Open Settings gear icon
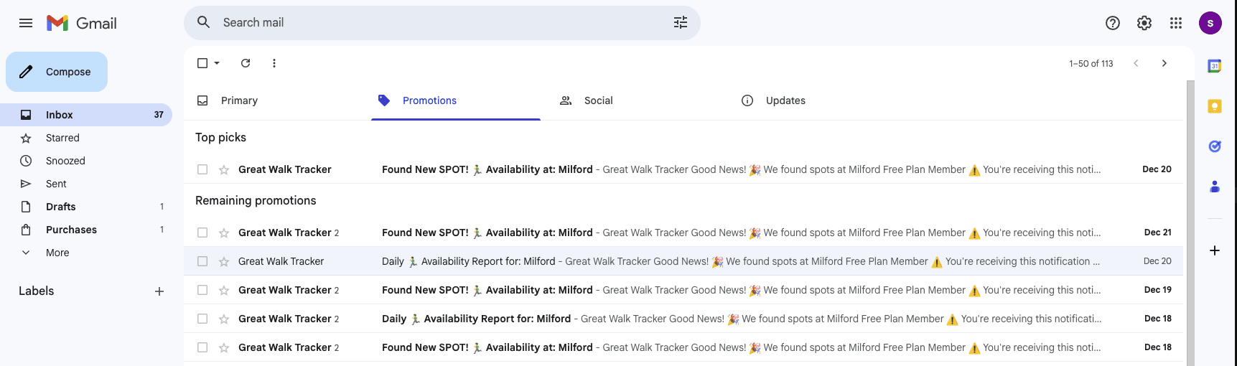Viewport: 1237px width, 366px height. (x=1144, y=23)
